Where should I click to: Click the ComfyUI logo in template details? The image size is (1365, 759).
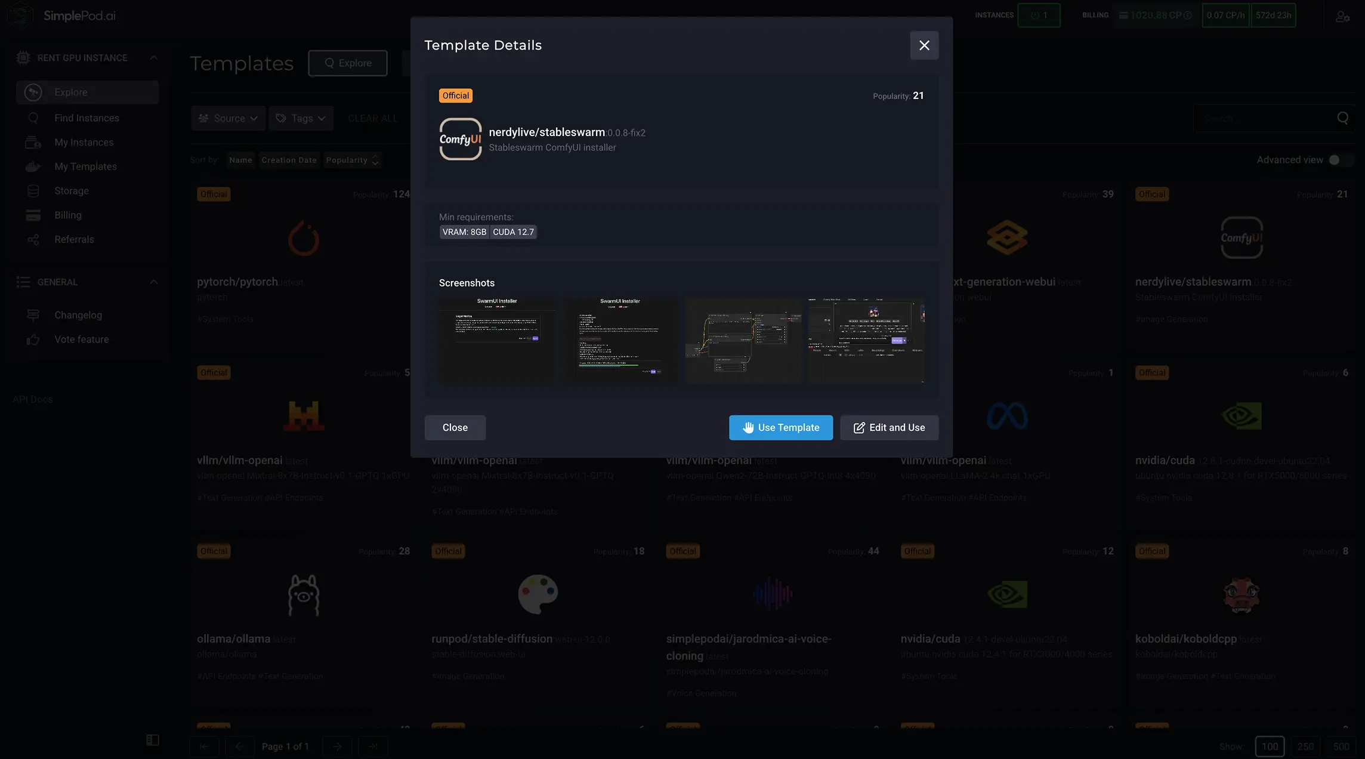[460, 139]
